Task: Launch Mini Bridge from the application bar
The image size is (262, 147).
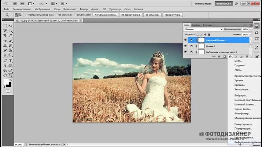Action: coord(22,4)
